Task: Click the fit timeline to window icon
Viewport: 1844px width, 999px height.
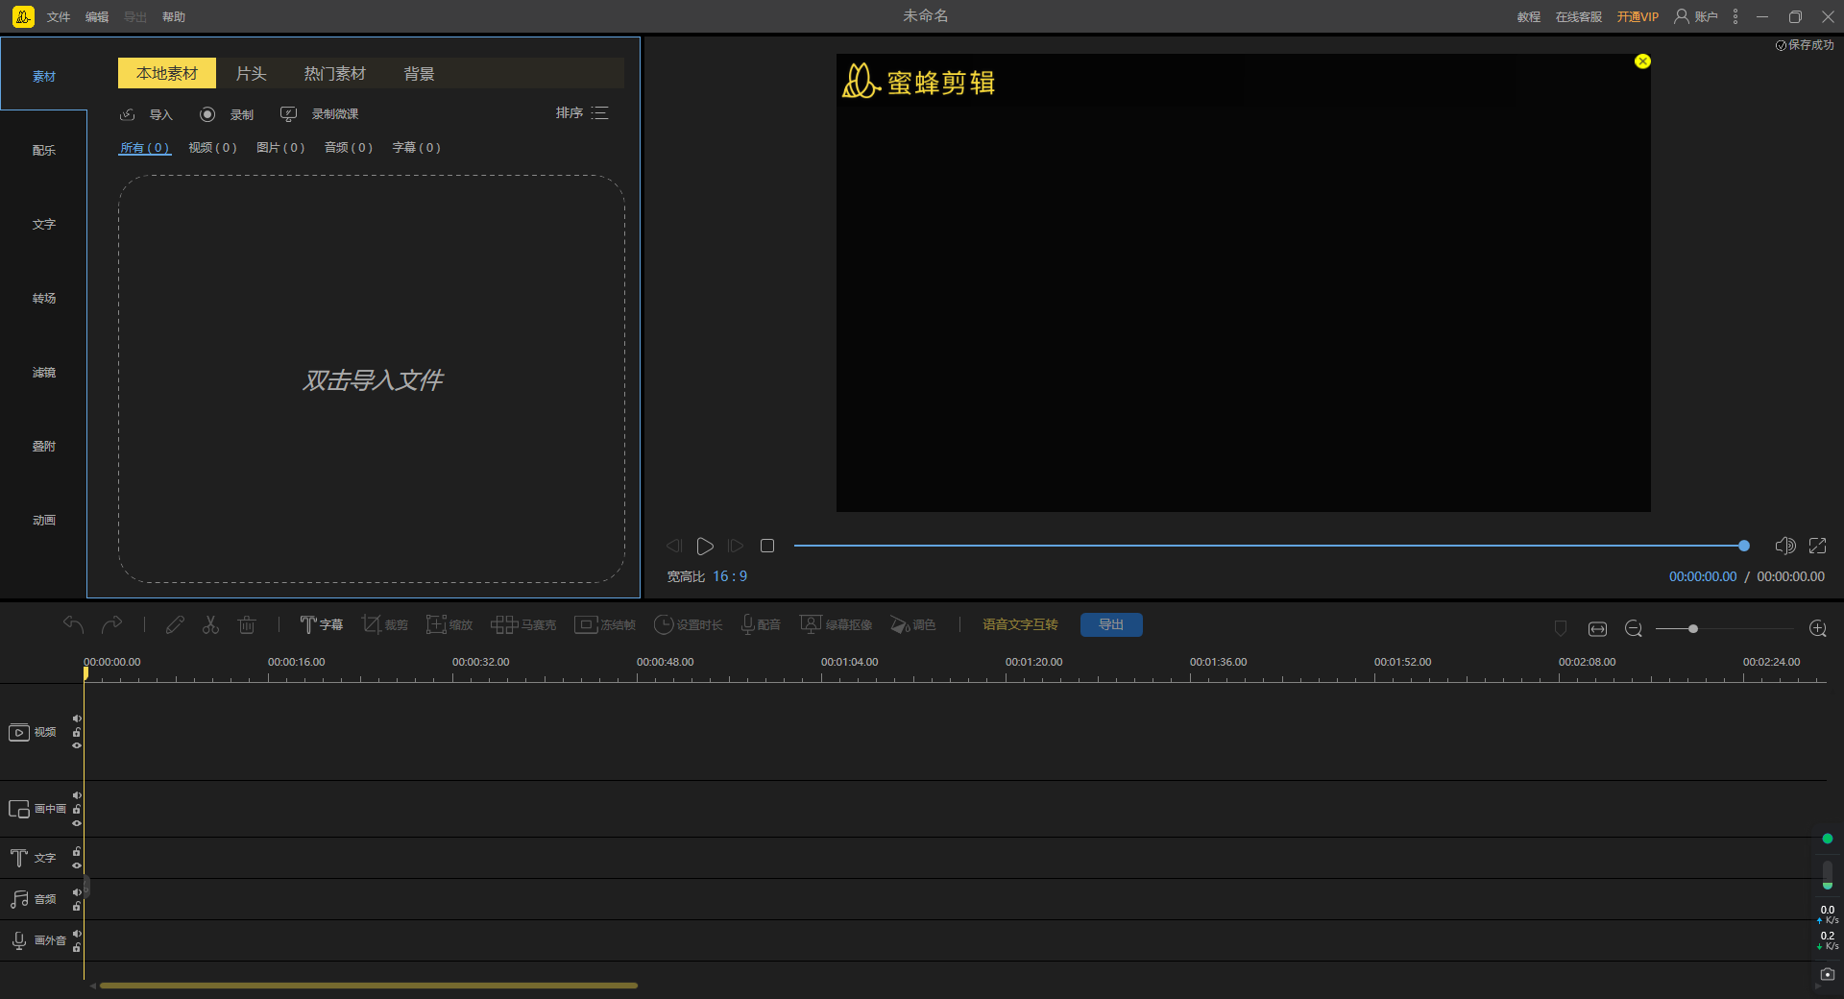Action: pyautogui.click(x=1597, y=628)
